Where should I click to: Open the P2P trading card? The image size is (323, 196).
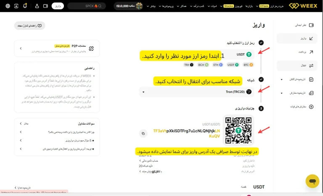[x=57, y=49]
